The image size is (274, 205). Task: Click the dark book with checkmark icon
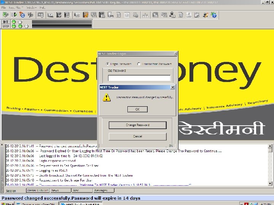tap(59, 15)
